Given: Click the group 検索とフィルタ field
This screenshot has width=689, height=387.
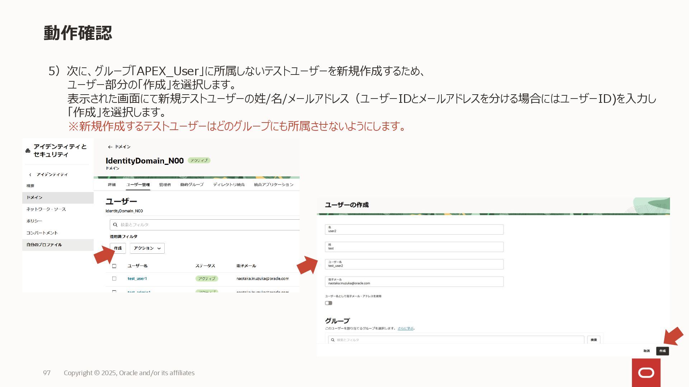Looking at the screenshot, I should point(456,340).
